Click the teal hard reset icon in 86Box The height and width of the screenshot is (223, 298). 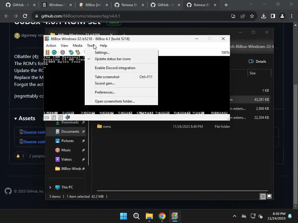(x=54, y=52)
